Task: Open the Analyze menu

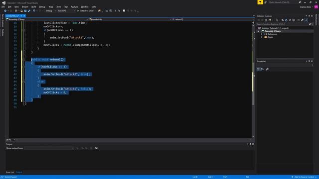Action: pyautogui.click(x=74, y=6)
